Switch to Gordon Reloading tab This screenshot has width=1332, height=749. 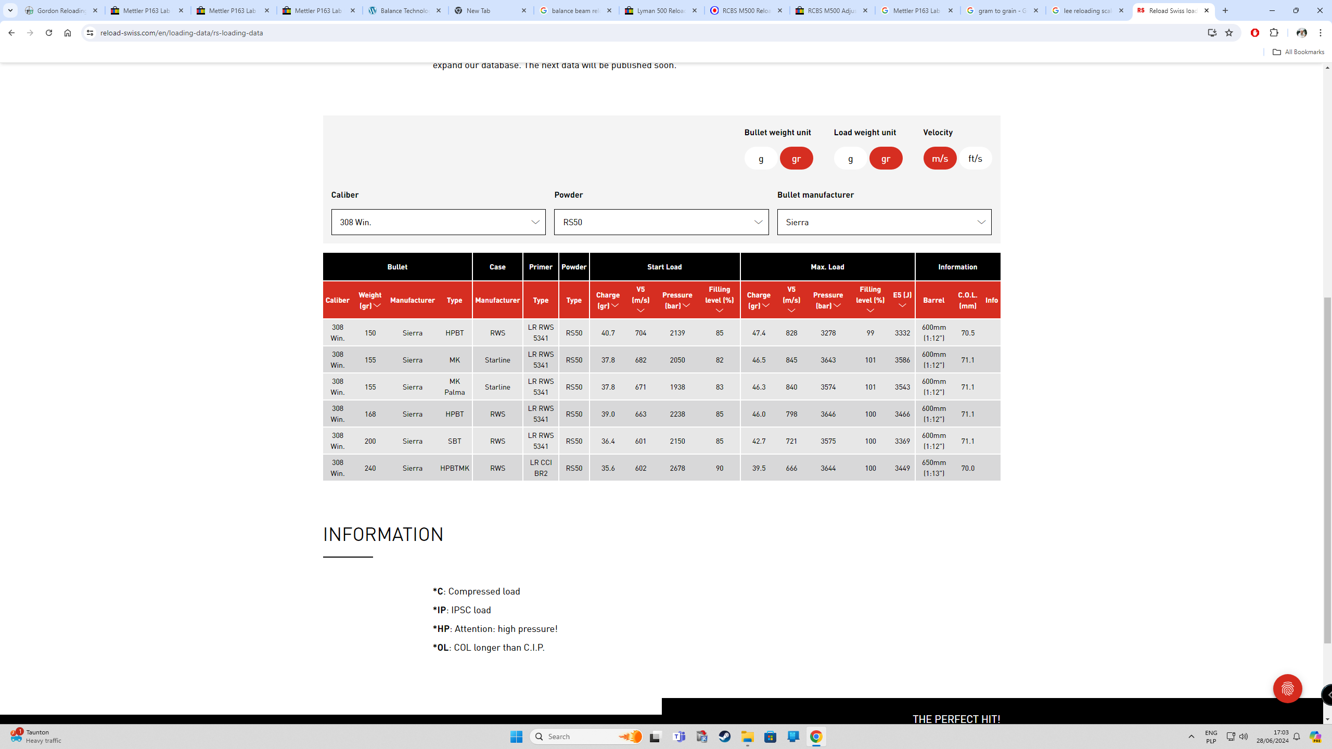[x=61, y=10]
